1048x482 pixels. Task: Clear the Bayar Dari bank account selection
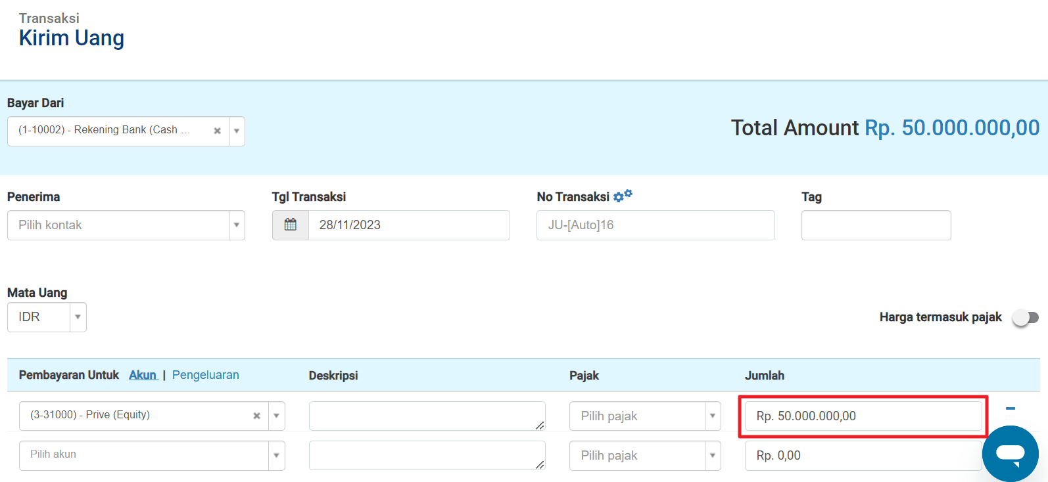tap(217, 131)
